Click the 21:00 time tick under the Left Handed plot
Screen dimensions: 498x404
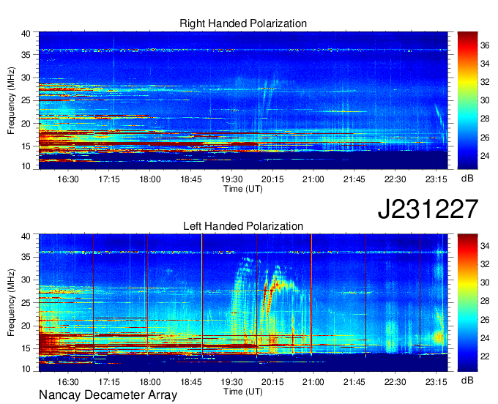pyautogui.click(x=313, y=382)
